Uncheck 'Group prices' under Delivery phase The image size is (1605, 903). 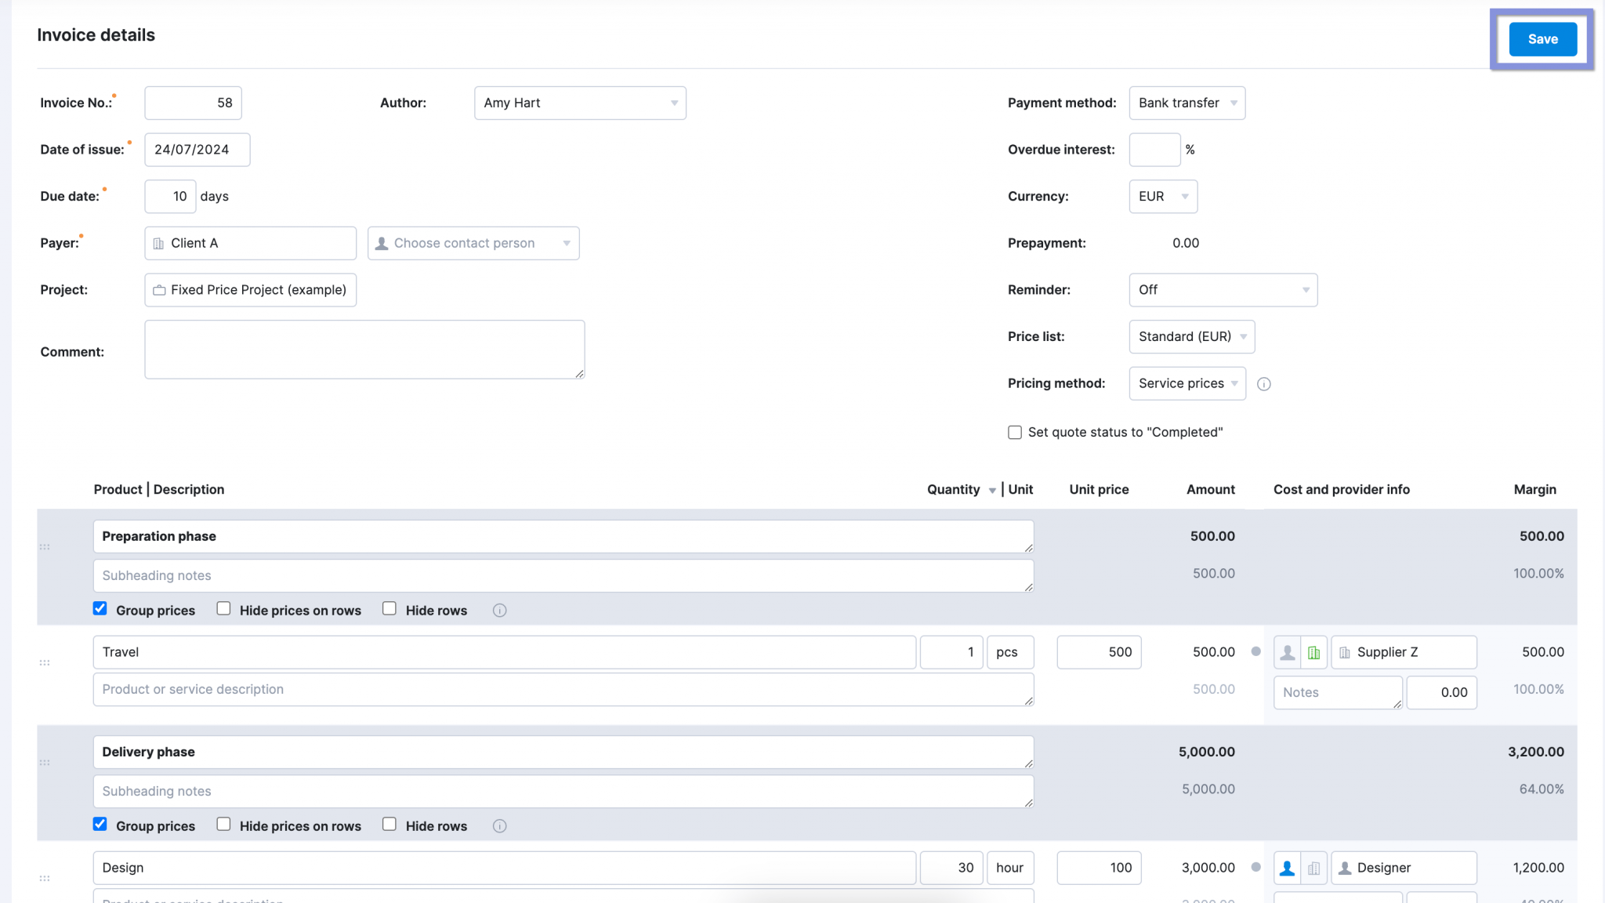pyautogui.click(x=100, y=824)
